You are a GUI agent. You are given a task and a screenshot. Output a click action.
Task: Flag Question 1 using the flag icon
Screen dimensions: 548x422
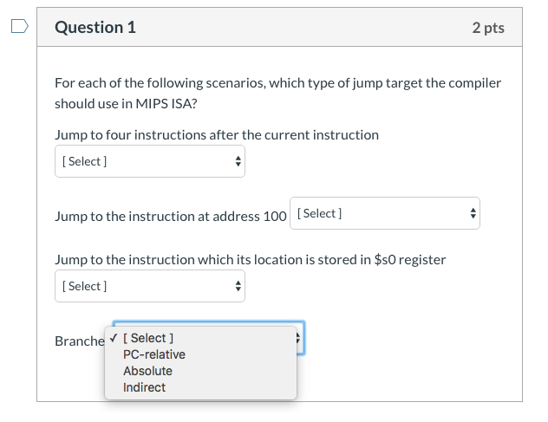click(19, 28)
